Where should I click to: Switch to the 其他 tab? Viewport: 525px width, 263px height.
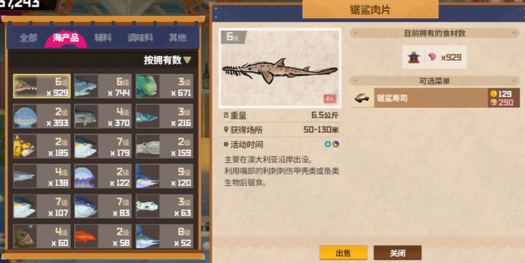coord(177,38)
